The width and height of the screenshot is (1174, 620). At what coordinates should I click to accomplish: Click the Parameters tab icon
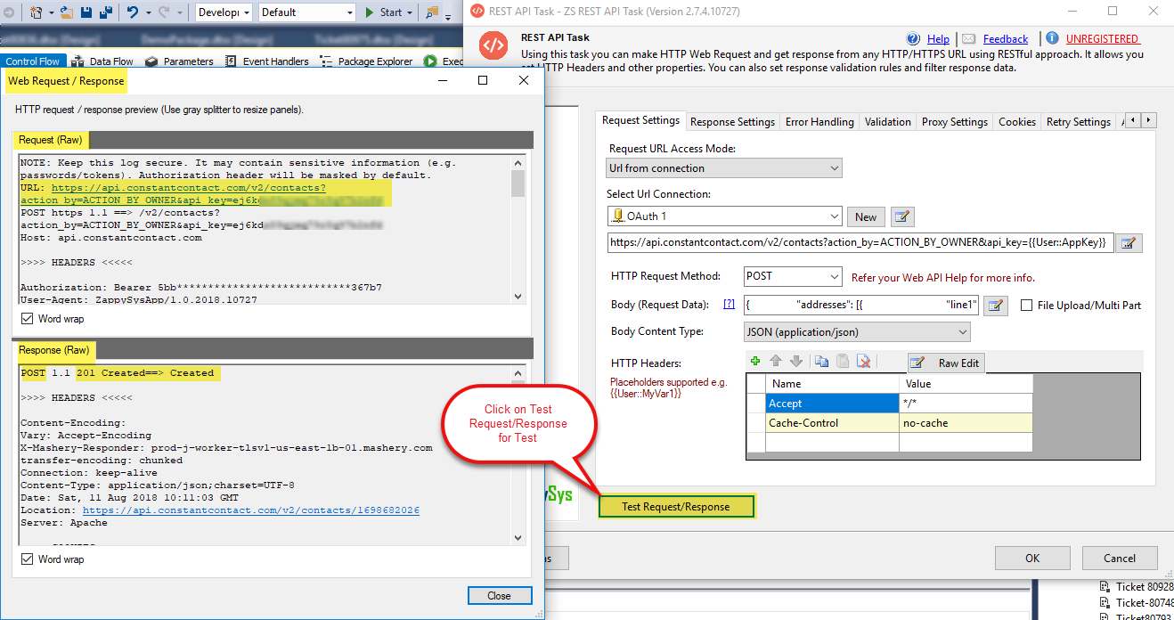point(151,61)
